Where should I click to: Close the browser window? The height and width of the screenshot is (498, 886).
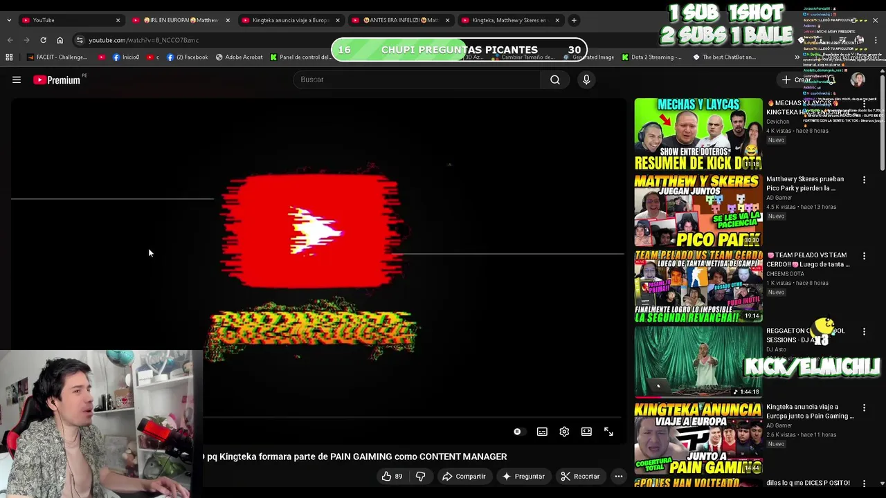coord(875,20)
